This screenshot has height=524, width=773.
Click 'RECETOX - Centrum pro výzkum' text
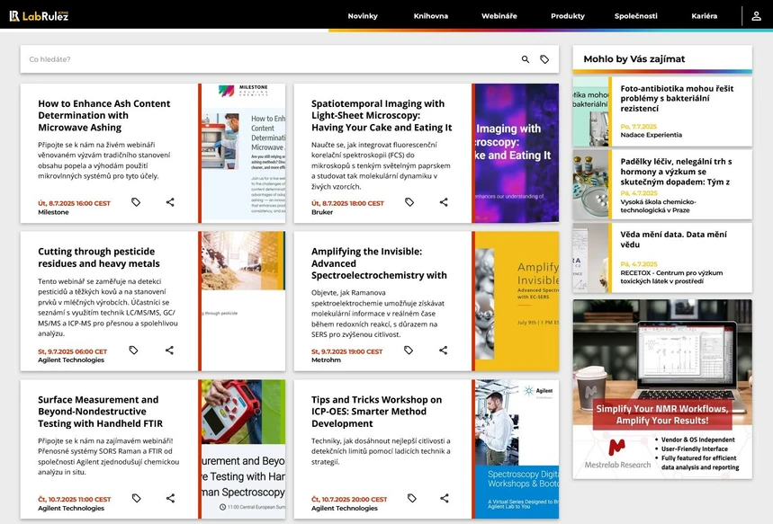click(671, 277)
